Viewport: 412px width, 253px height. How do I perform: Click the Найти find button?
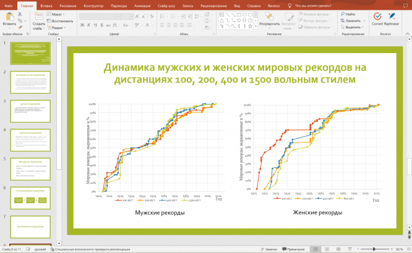tap(348, 14)
